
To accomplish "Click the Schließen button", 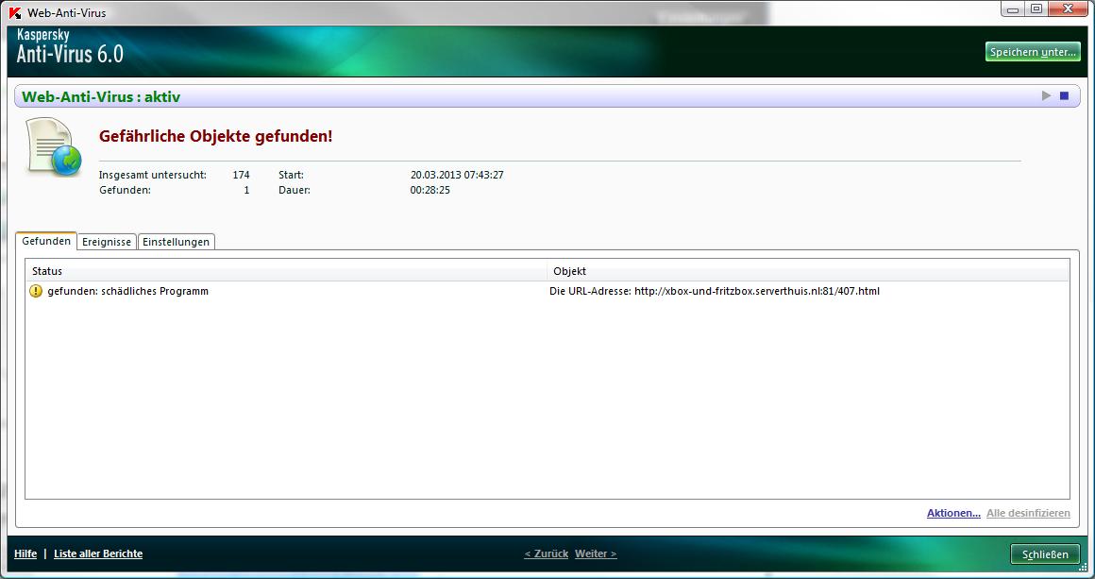I will 1045,553.
